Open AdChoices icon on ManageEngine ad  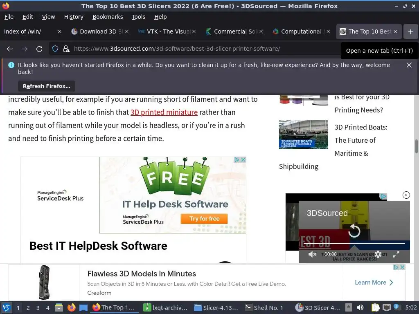click(237, 160)
